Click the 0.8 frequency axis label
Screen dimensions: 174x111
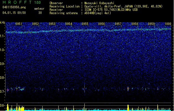point(2,78)
